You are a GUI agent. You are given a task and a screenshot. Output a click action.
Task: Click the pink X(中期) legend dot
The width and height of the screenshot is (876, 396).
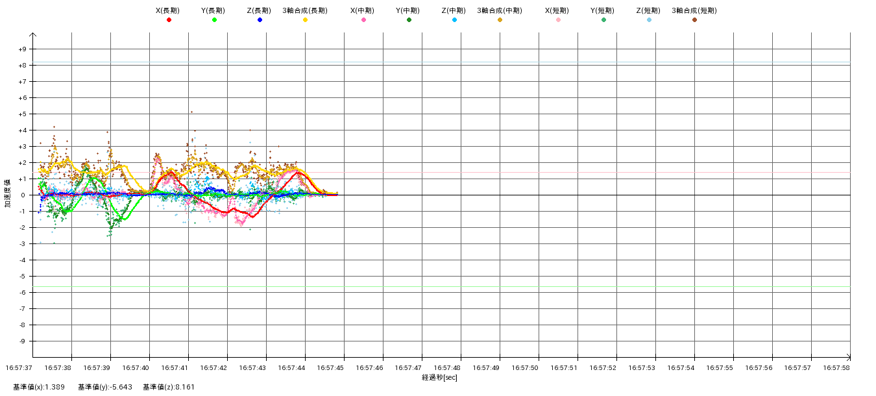pos(363,20)
